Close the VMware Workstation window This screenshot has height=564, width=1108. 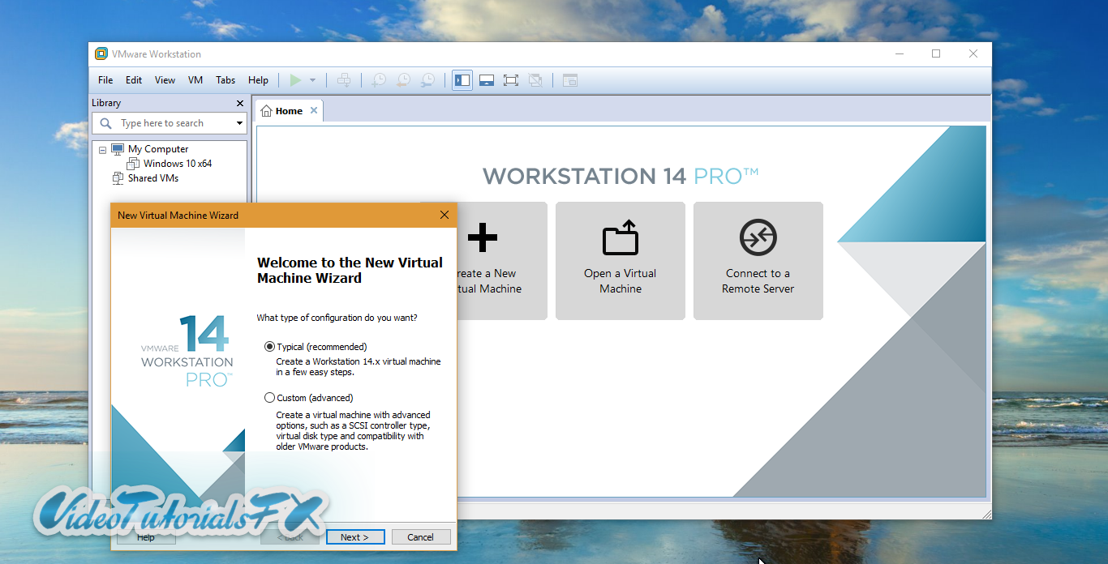(973, 54)
